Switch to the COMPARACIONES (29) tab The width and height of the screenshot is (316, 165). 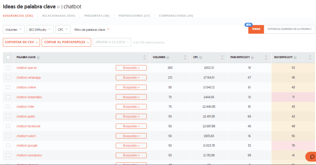click(x=176, y=16)
